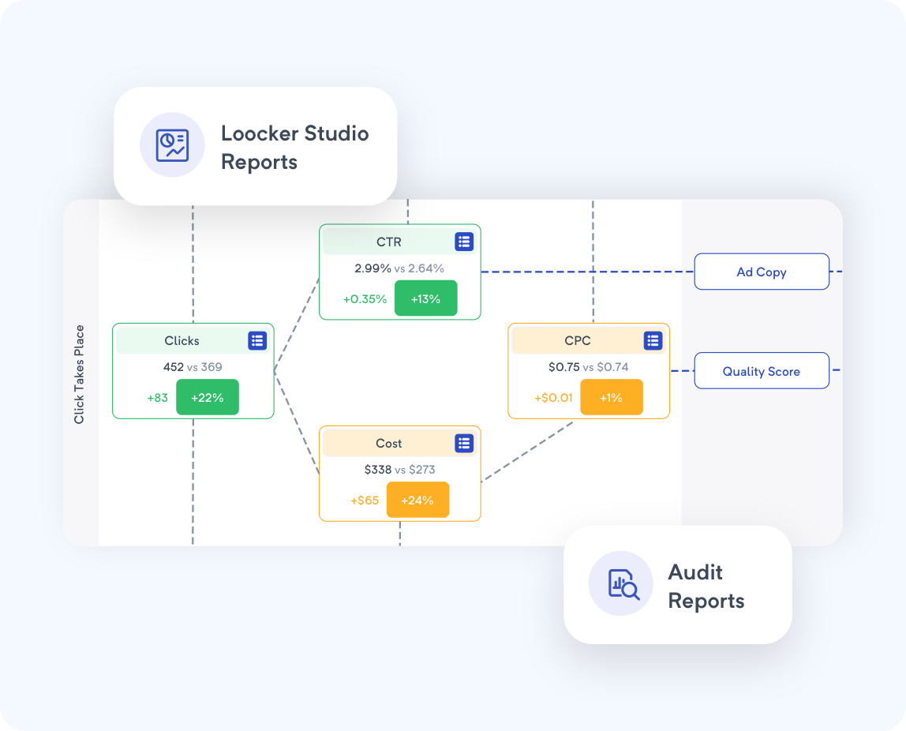The image size is (906, 731).
Task: Open the Audit Reports card
Action: [x=677, y=584]
